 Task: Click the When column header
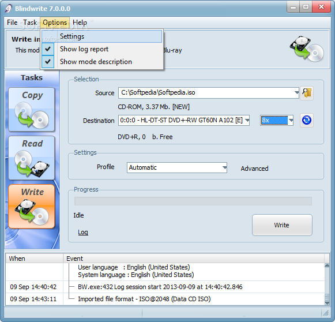35,259
